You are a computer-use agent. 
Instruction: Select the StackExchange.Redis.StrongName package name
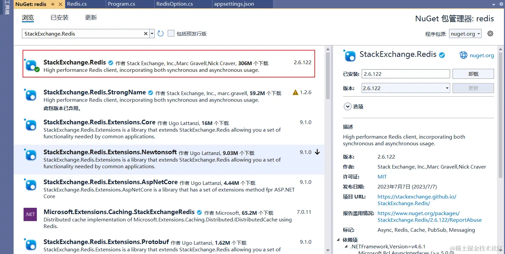coord(95,92)
